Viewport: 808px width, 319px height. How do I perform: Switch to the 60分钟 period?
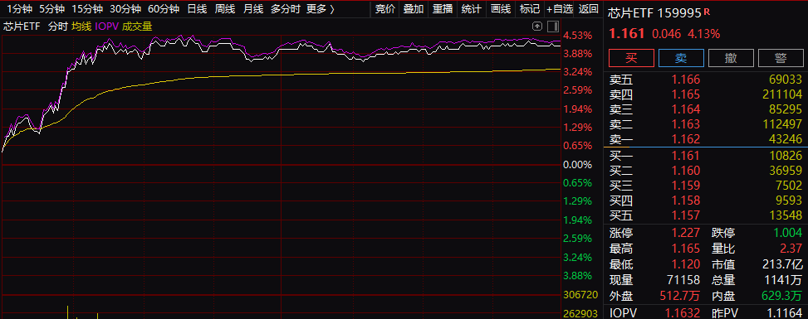[x=164, y=9]
